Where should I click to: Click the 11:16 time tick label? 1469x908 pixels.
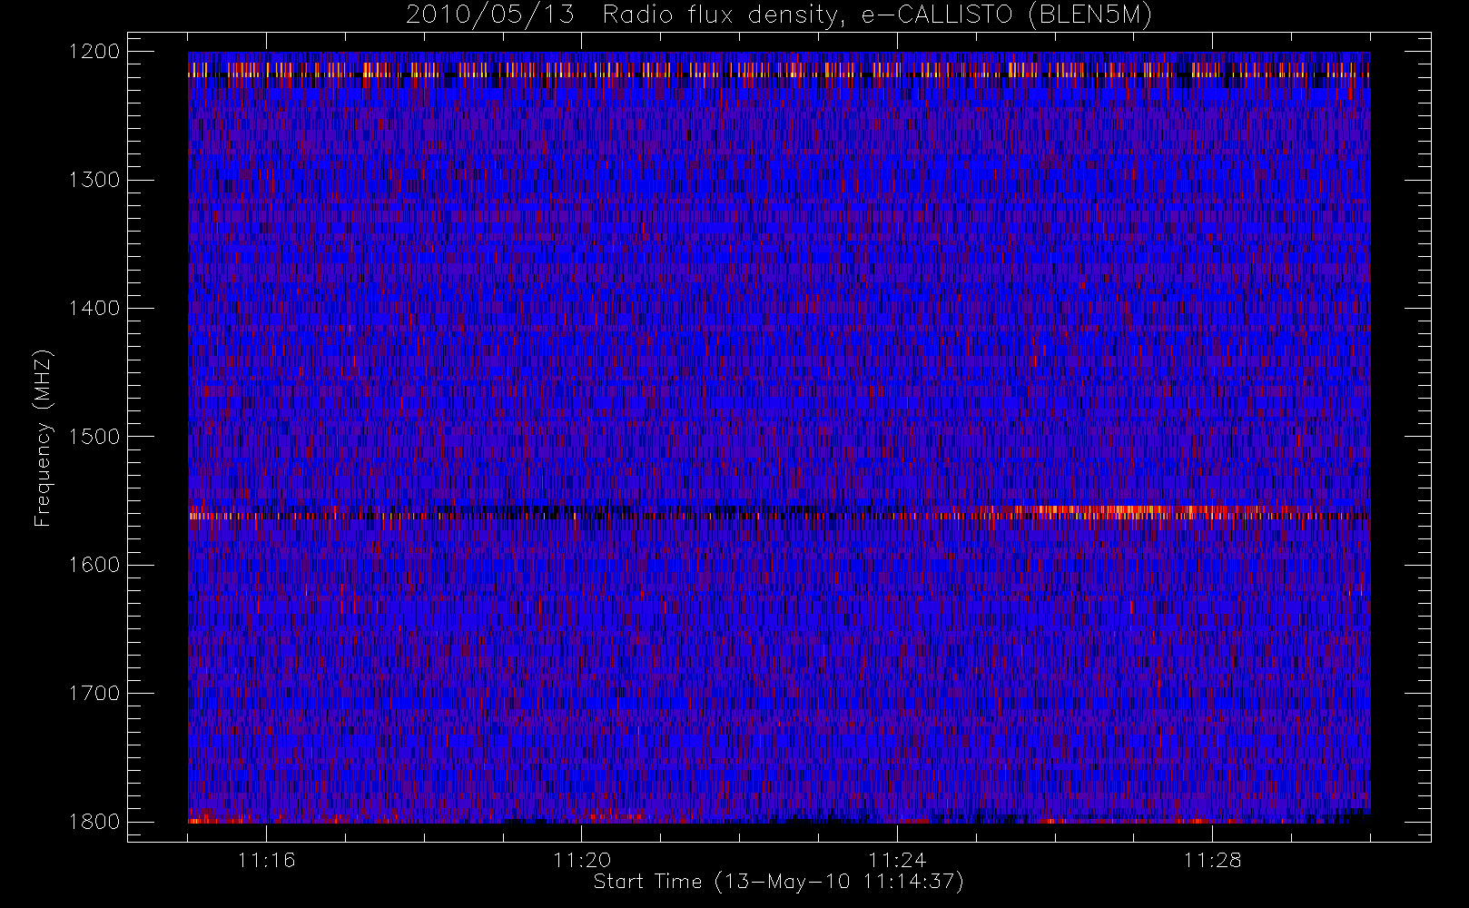click(x=267, y=860)
